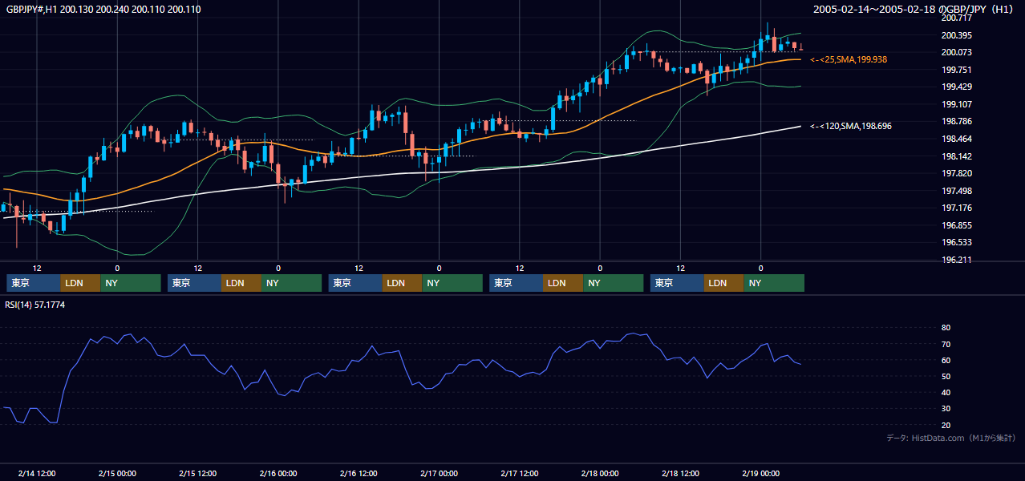This screenshot has height=481, width=1025.
Task: Select price axis value 199.751
Action: [956, 70]
